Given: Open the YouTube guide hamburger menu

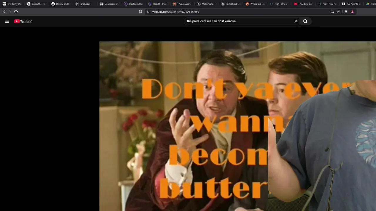Looking at the screenshot, I should tap(7, 21).
